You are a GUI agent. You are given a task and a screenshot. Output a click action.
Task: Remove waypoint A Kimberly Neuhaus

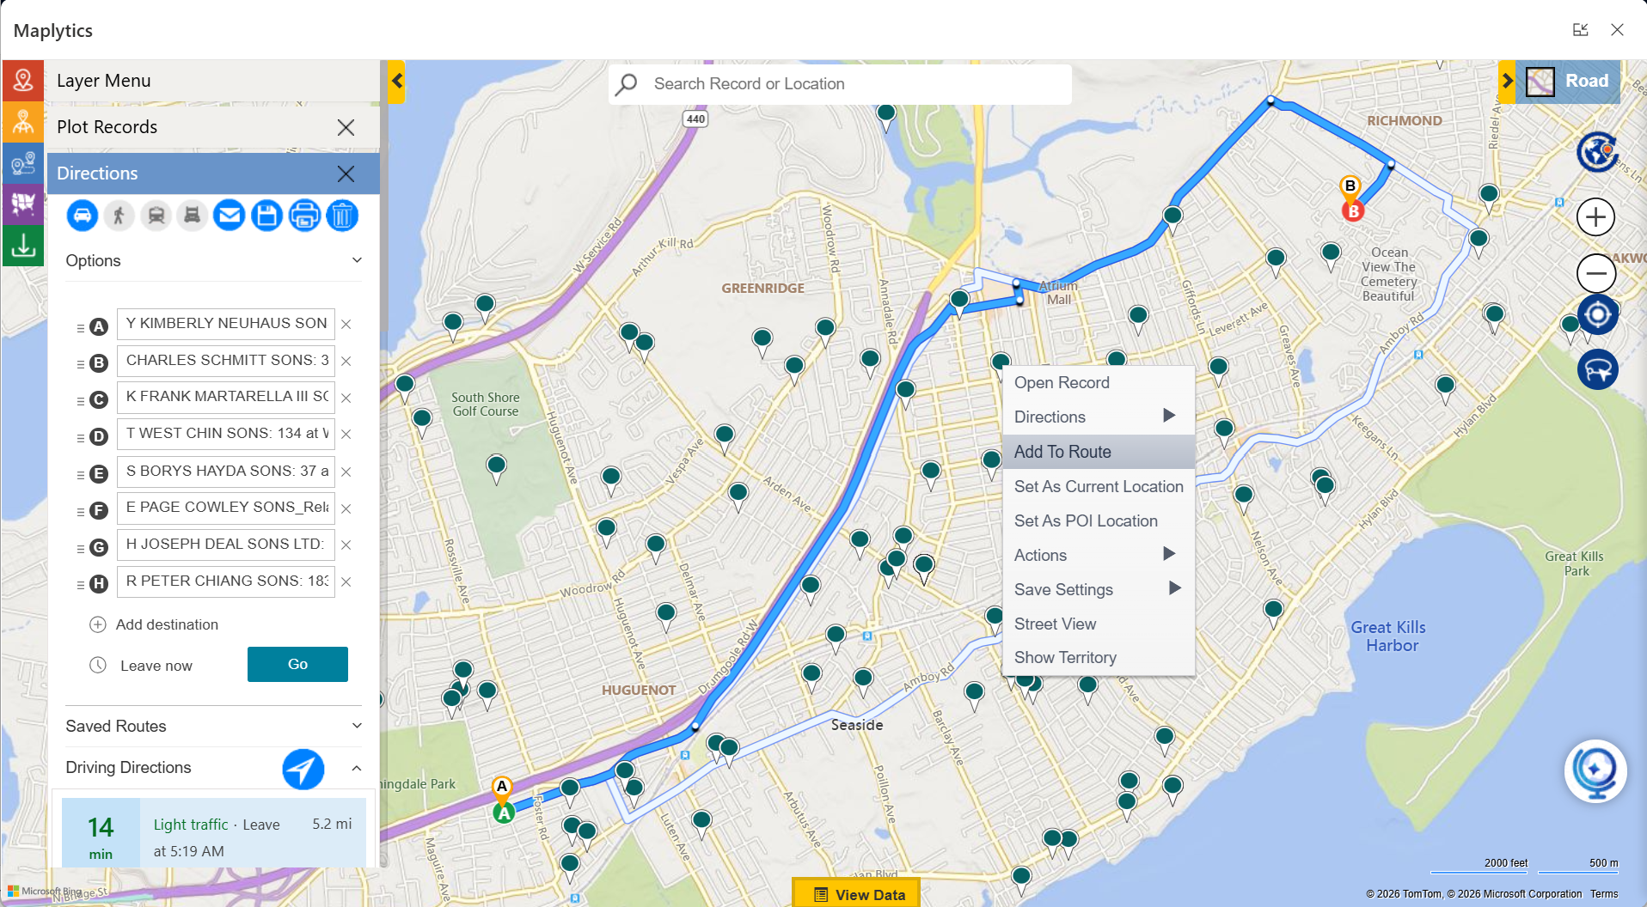346,324
